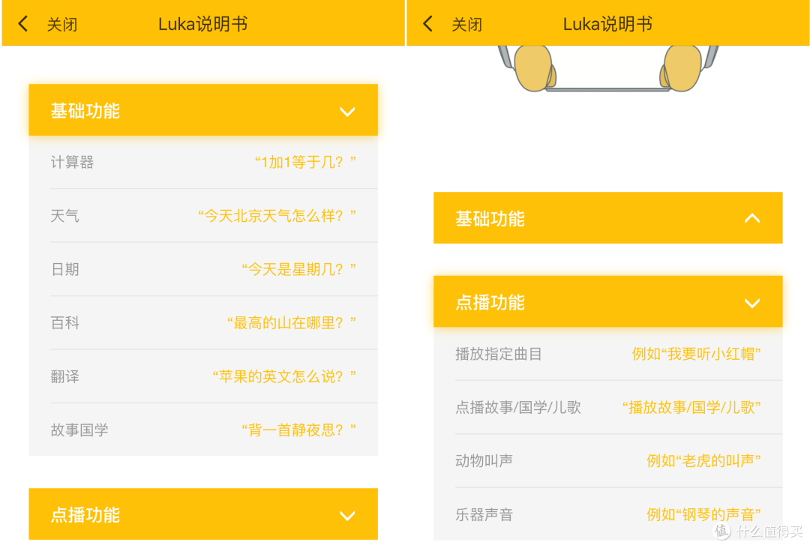Viewport: 810px width, 548px height.
Task: Select the example “苹果的英文怎么说？”
Action: (285, 376)
